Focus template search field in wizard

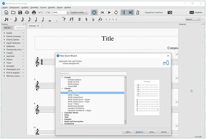tap(93, 73)
